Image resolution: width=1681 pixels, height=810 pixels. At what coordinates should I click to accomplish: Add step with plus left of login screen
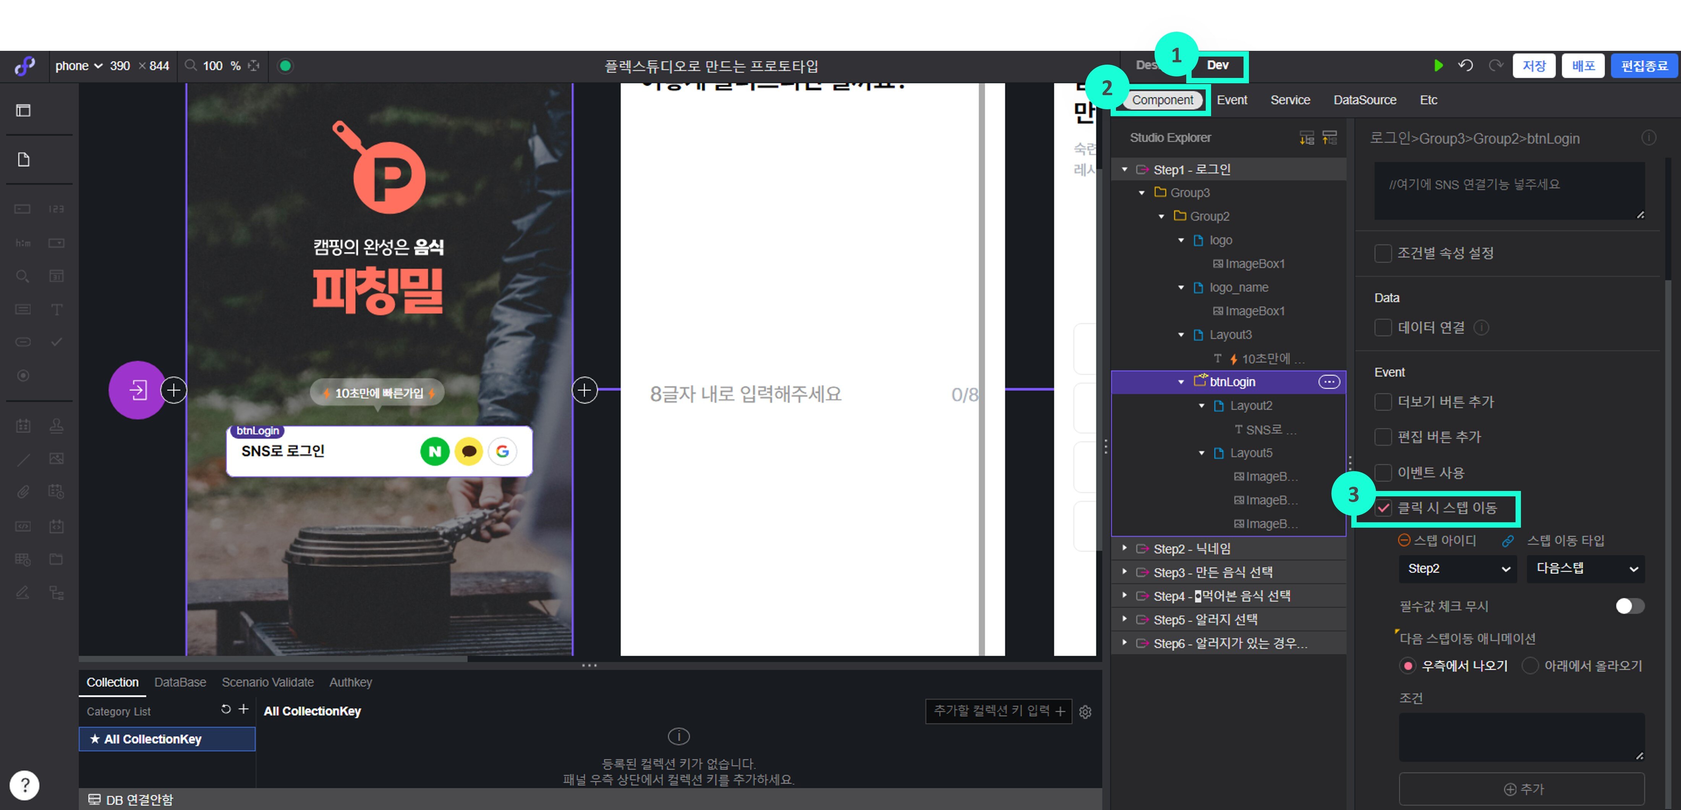(x=173, y=390)
